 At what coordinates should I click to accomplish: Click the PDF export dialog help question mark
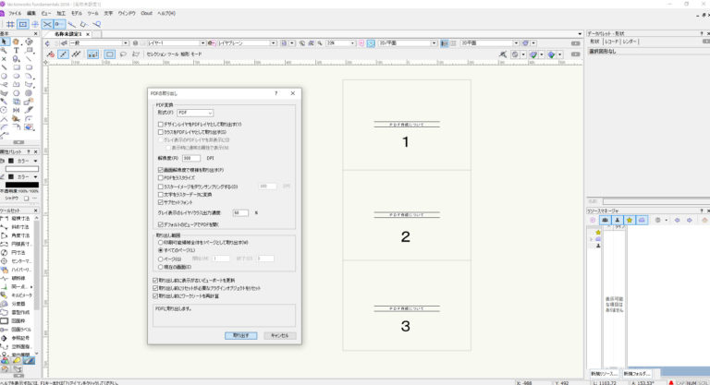tap(275, 94)
